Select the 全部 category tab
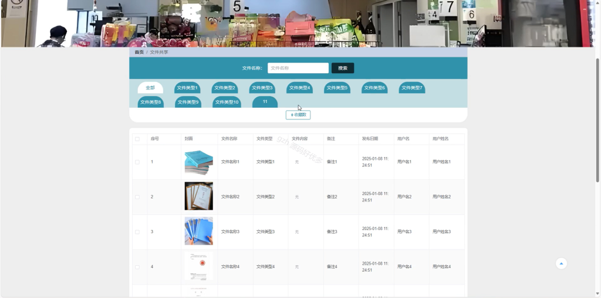 pyautogui.click(x=150, y=88)
